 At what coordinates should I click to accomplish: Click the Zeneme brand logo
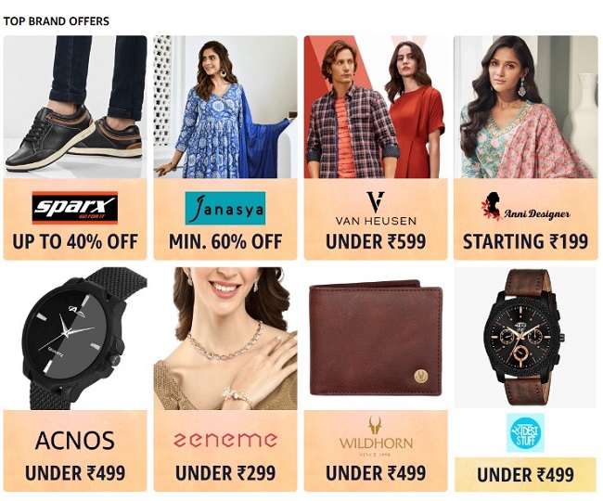(225, 440)
